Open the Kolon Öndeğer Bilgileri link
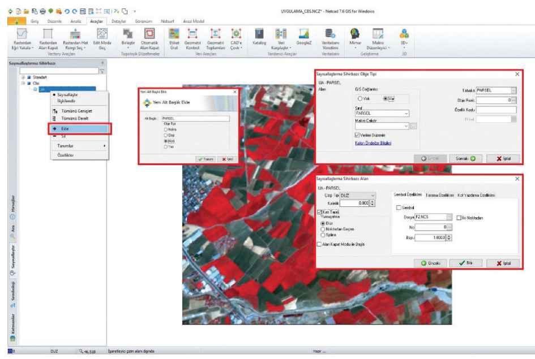This screenshot has width=535, height=359. click(x=373, y=143)
